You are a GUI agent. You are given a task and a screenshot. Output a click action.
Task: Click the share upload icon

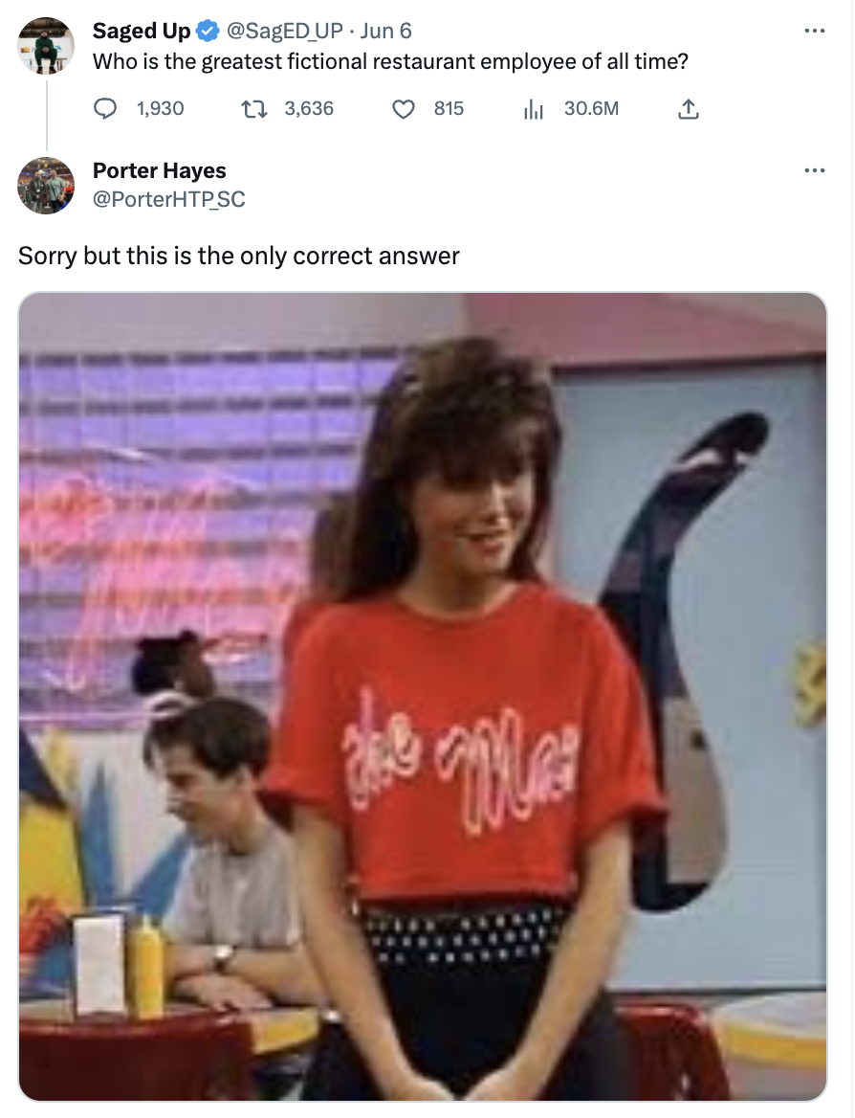[x=689, y=109]
